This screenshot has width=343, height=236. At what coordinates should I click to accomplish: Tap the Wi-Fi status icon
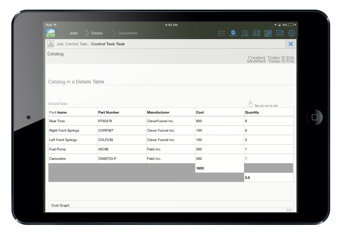(x=55, y=25)
